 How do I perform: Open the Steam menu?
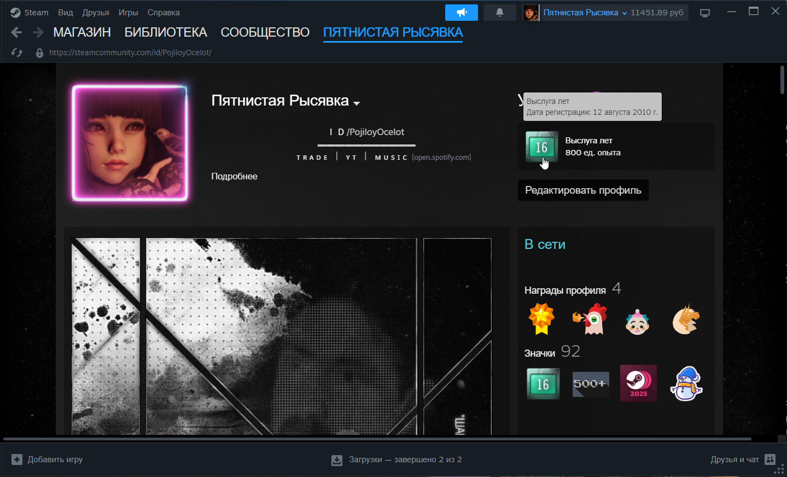(x=36, y=13)
